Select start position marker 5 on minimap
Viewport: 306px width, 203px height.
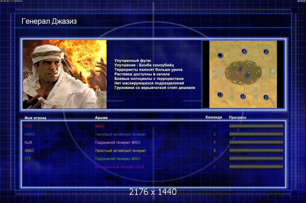[243, 96]
